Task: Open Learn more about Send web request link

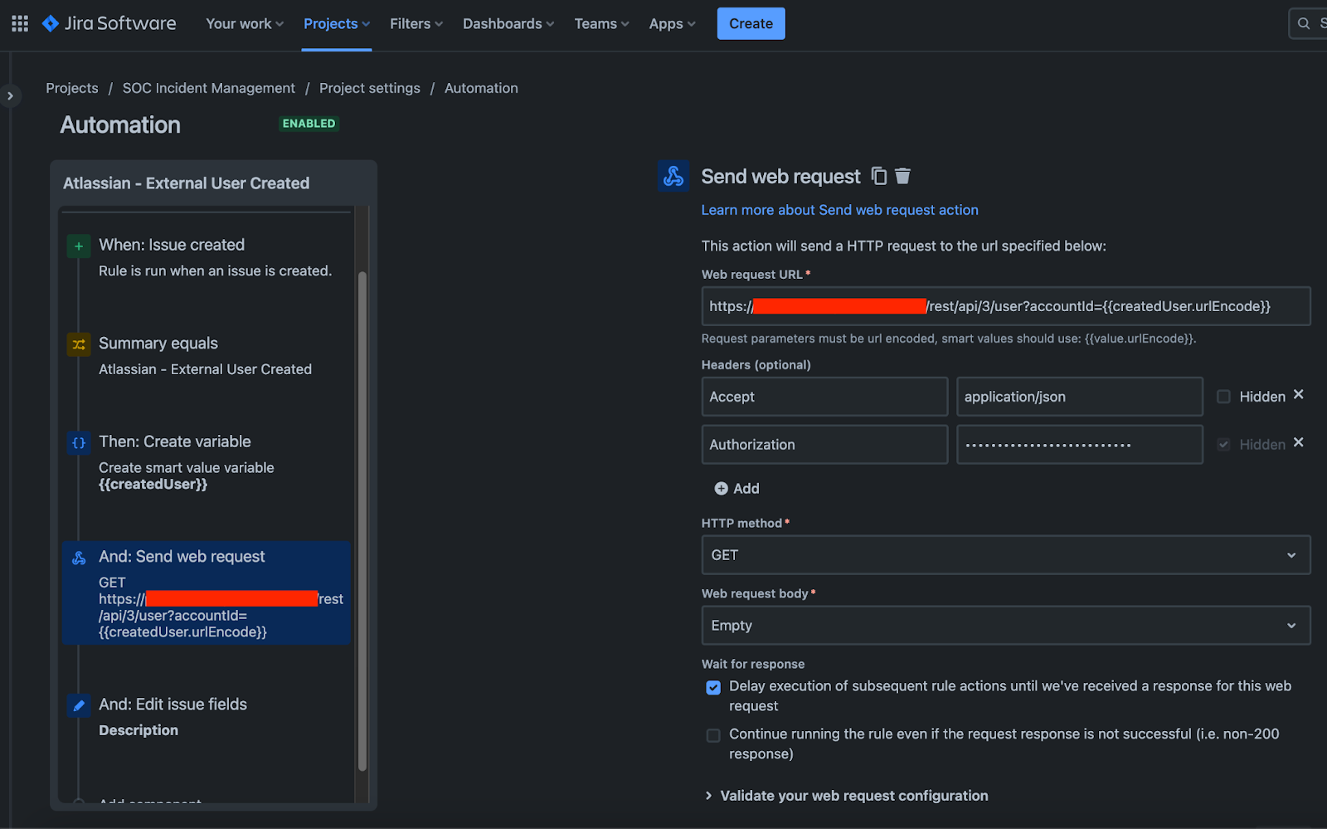Action: 839,210
